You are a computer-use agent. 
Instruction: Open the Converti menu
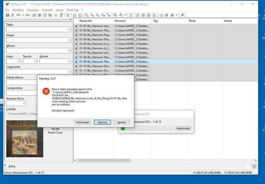click(47, 10)
